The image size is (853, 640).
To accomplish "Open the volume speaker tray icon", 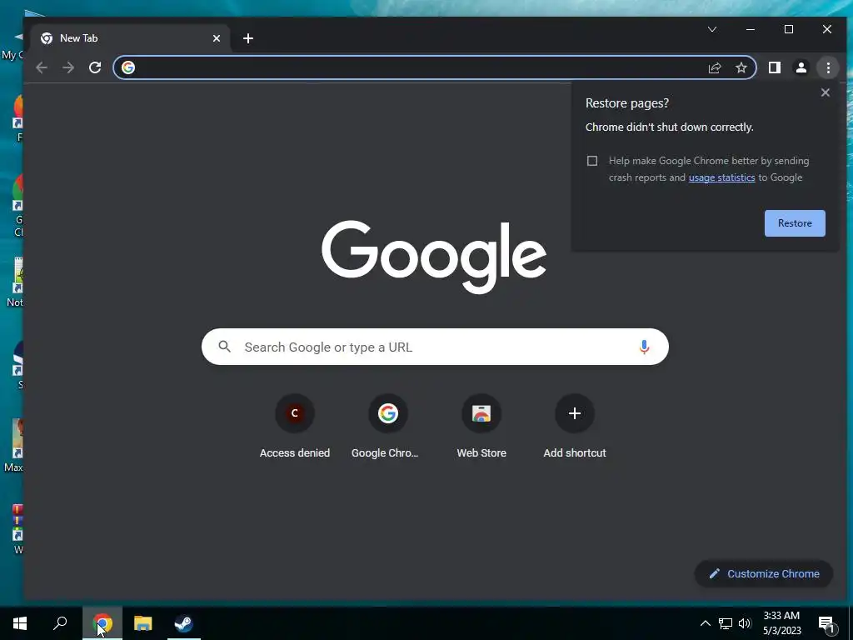I will click(x=745, y=623).
